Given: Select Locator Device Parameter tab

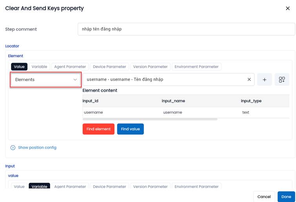Looking at the screenshot, I should click(x=109, y=67).
